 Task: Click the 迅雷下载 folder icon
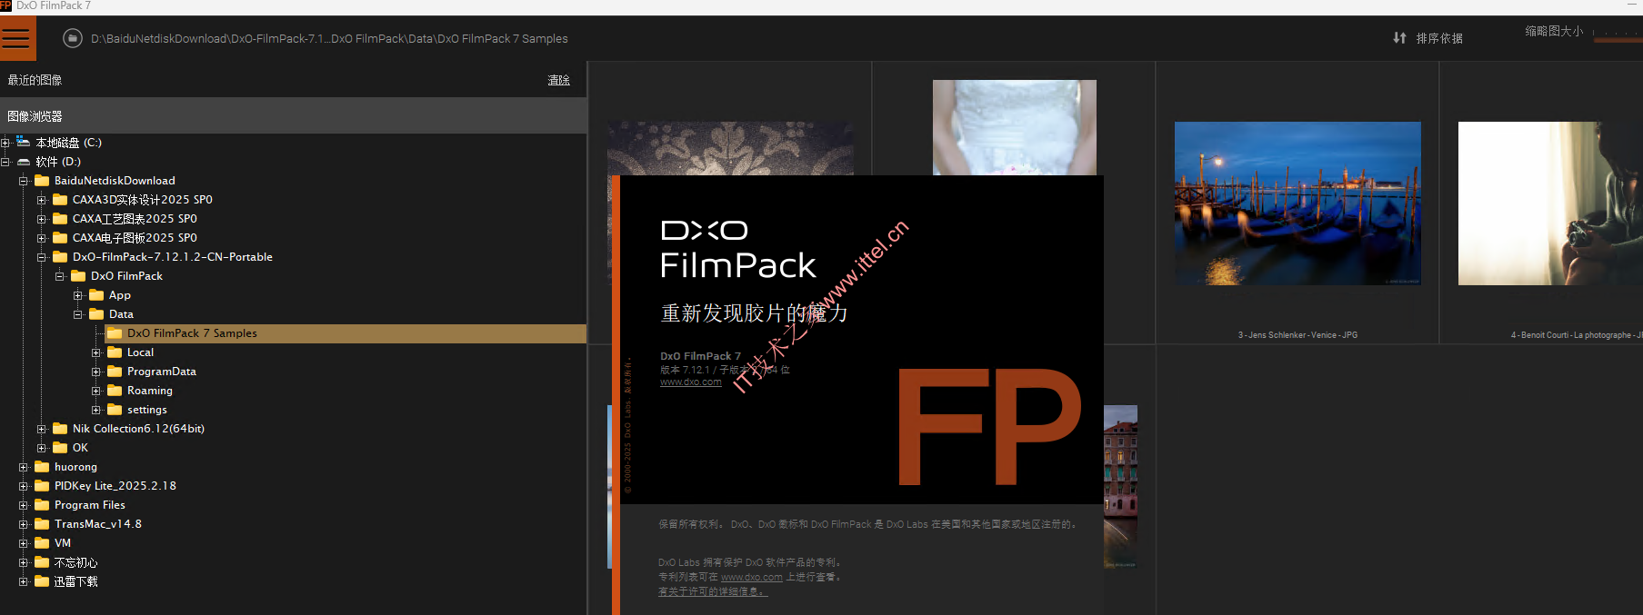click(42, 581)
